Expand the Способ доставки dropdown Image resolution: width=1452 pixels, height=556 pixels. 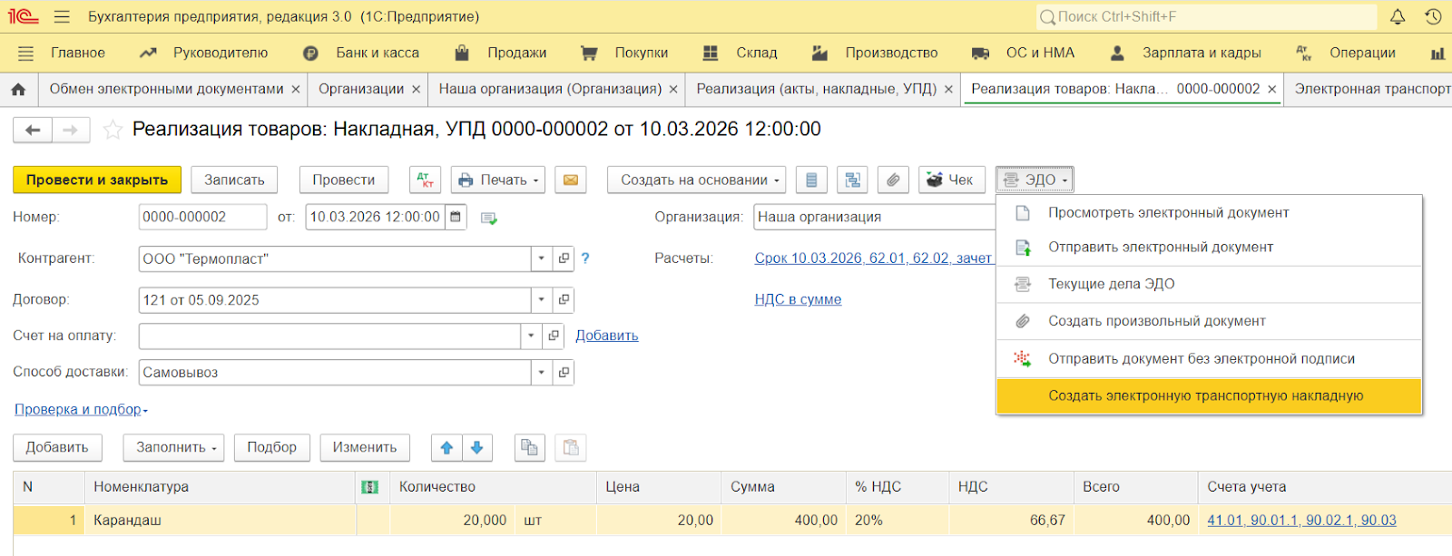(541, 372)
